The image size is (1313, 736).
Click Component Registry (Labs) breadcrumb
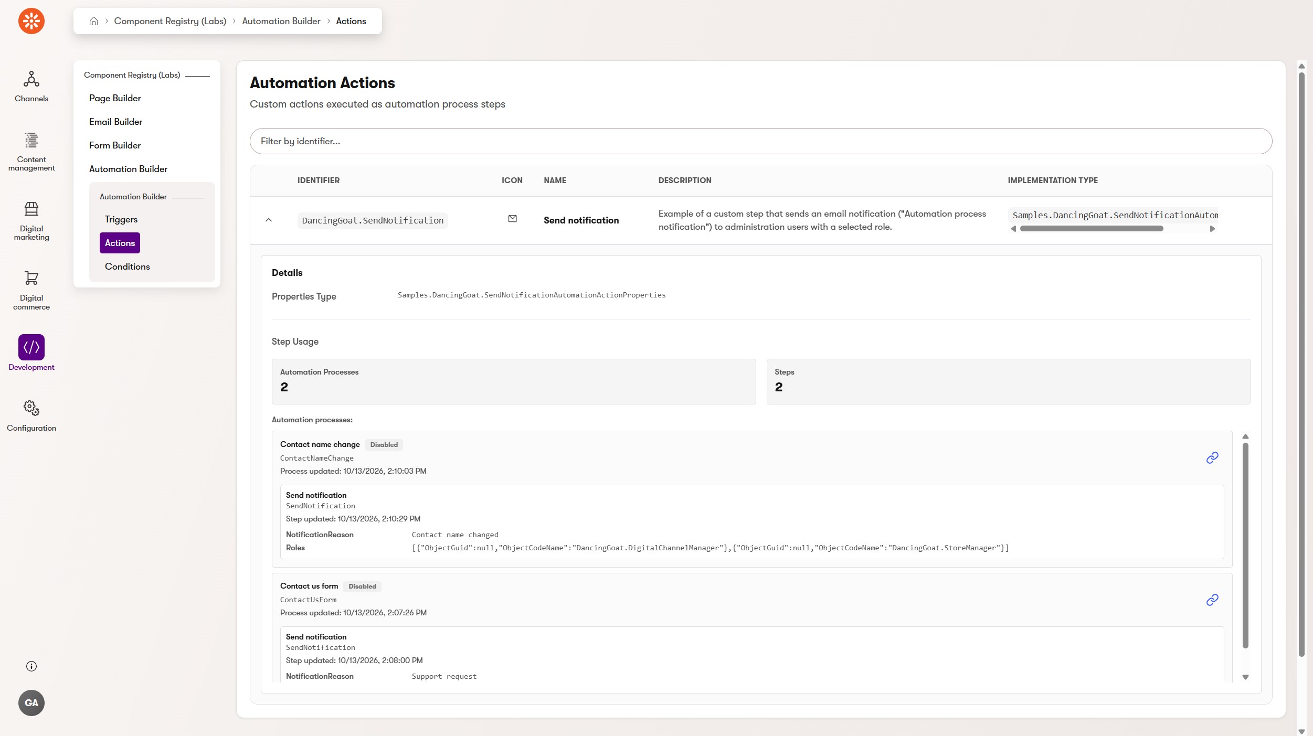[170, 21]
